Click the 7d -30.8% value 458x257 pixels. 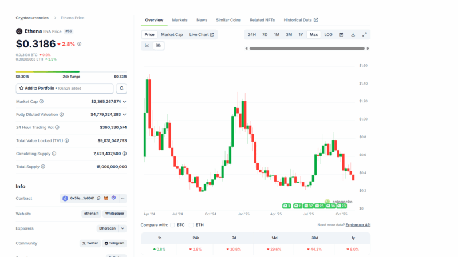[x=234, y=250]
